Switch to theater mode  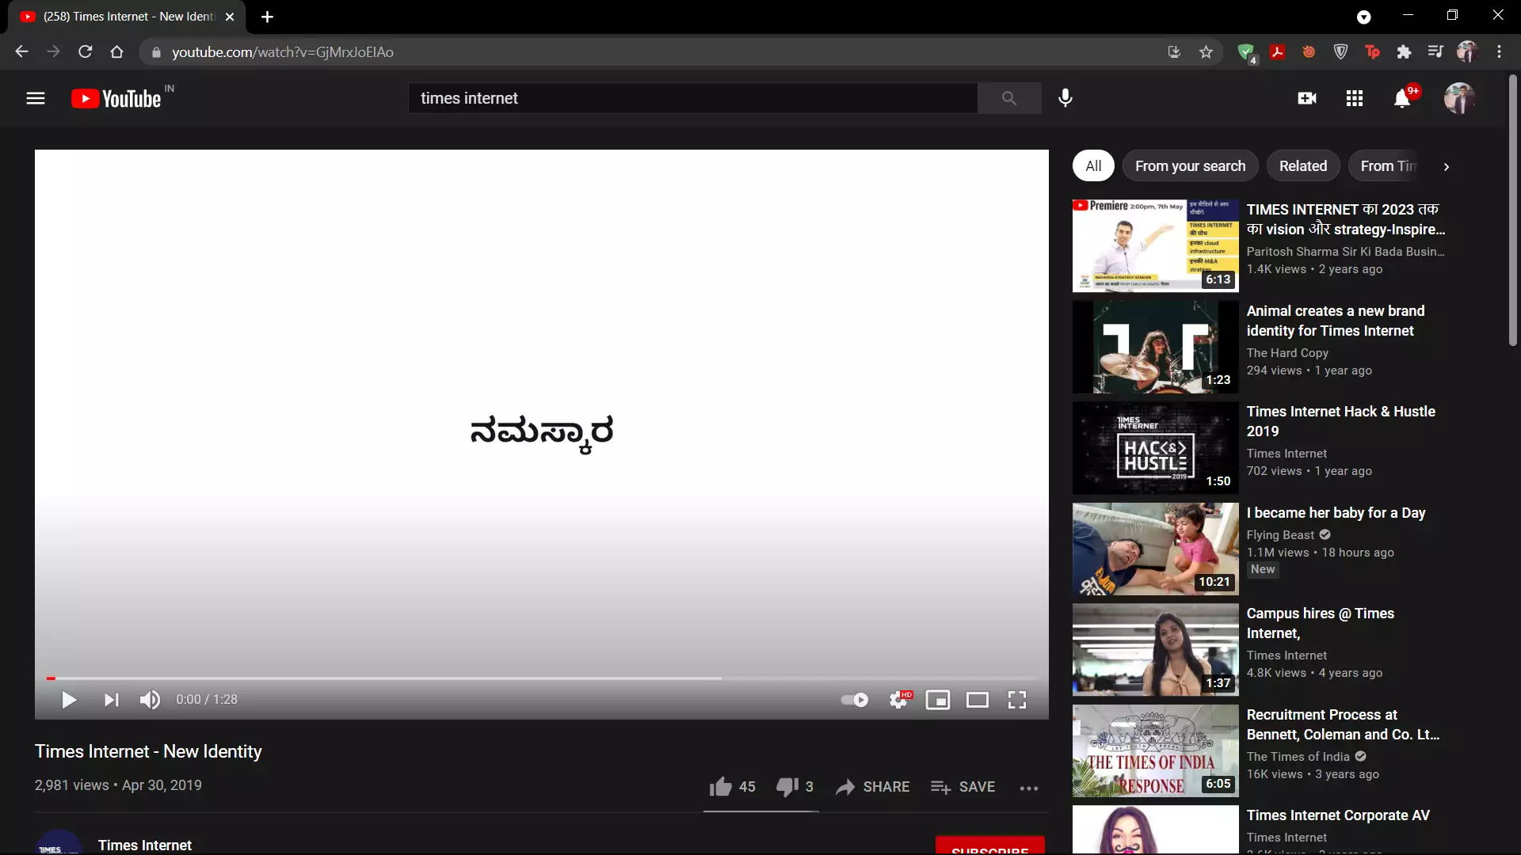pyautogui.click(x=978, y=700)
